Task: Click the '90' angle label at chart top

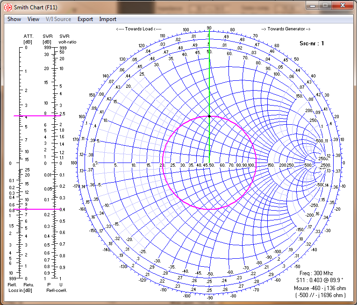Action: (209, 28)
